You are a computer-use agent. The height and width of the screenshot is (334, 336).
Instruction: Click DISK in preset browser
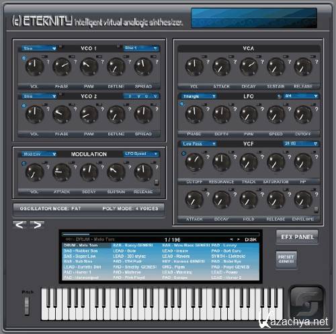[x=251, y=240]
